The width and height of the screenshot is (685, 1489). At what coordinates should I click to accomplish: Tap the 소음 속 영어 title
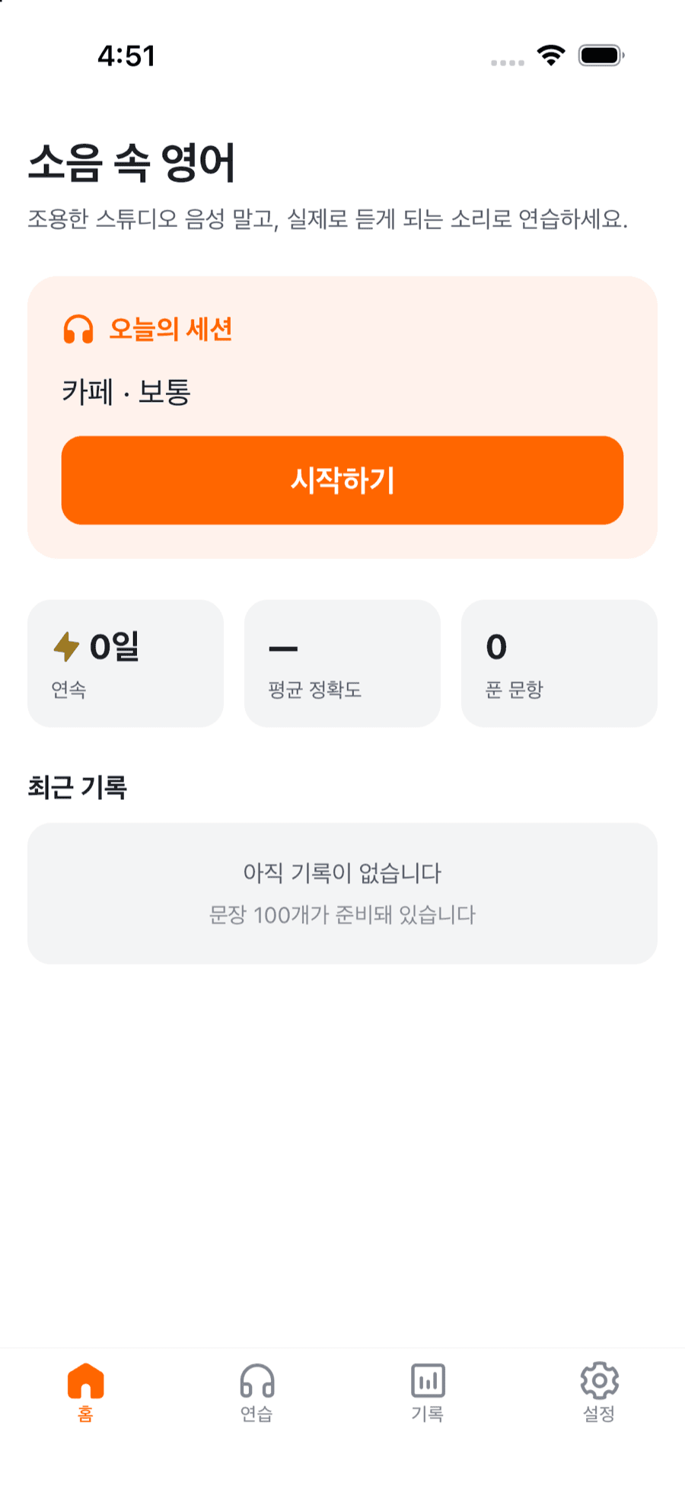132,162
